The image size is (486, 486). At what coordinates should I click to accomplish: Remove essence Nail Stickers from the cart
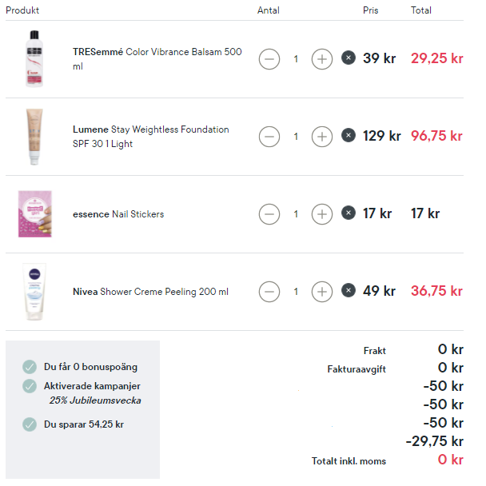(x=349, y=213)
